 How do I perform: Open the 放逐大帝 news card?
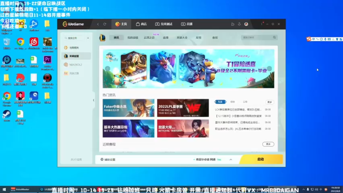(x=183, y=128)
